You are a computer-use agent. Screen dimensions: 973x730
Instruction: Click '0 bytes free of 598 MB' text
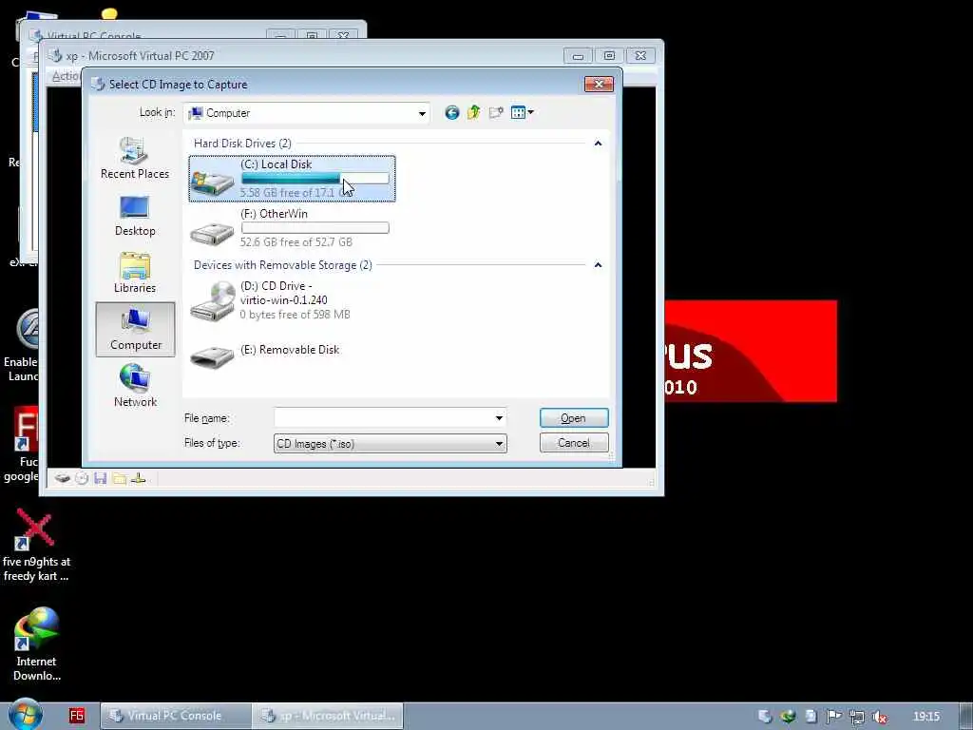coord(296,315)
